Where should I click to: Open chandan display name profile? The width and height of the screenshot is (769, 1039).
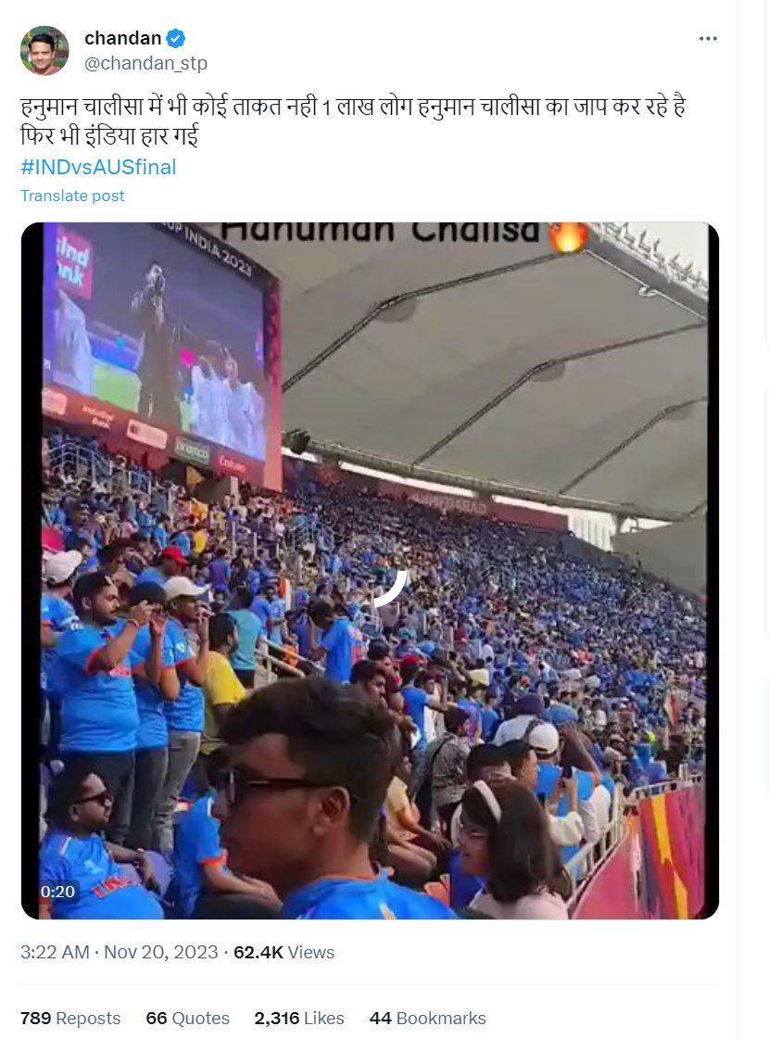[123, 38]
